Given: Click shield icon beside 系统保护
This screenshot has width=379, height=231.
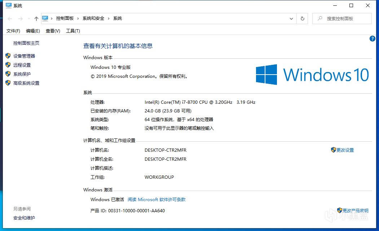Looking at the screenshot, I should (8, 74).
